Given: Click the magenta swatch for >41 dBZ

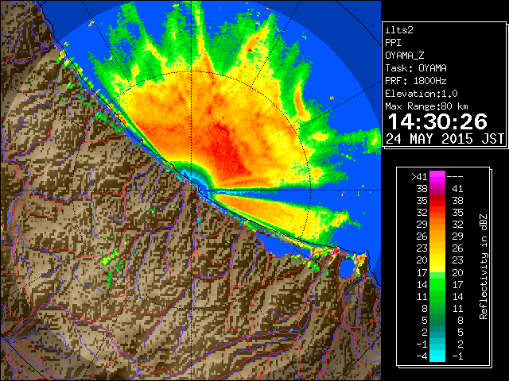Looking at the screenshot, I should click(437, 176).
